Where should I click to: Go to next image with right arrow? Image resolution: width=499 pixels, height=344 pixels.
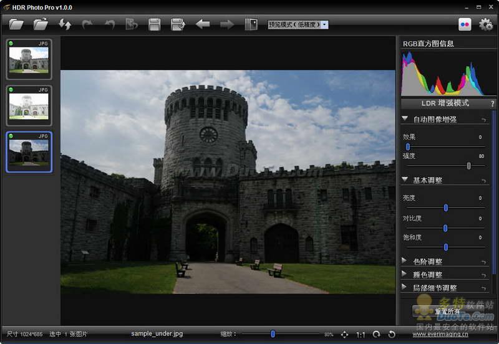(227, 24)
